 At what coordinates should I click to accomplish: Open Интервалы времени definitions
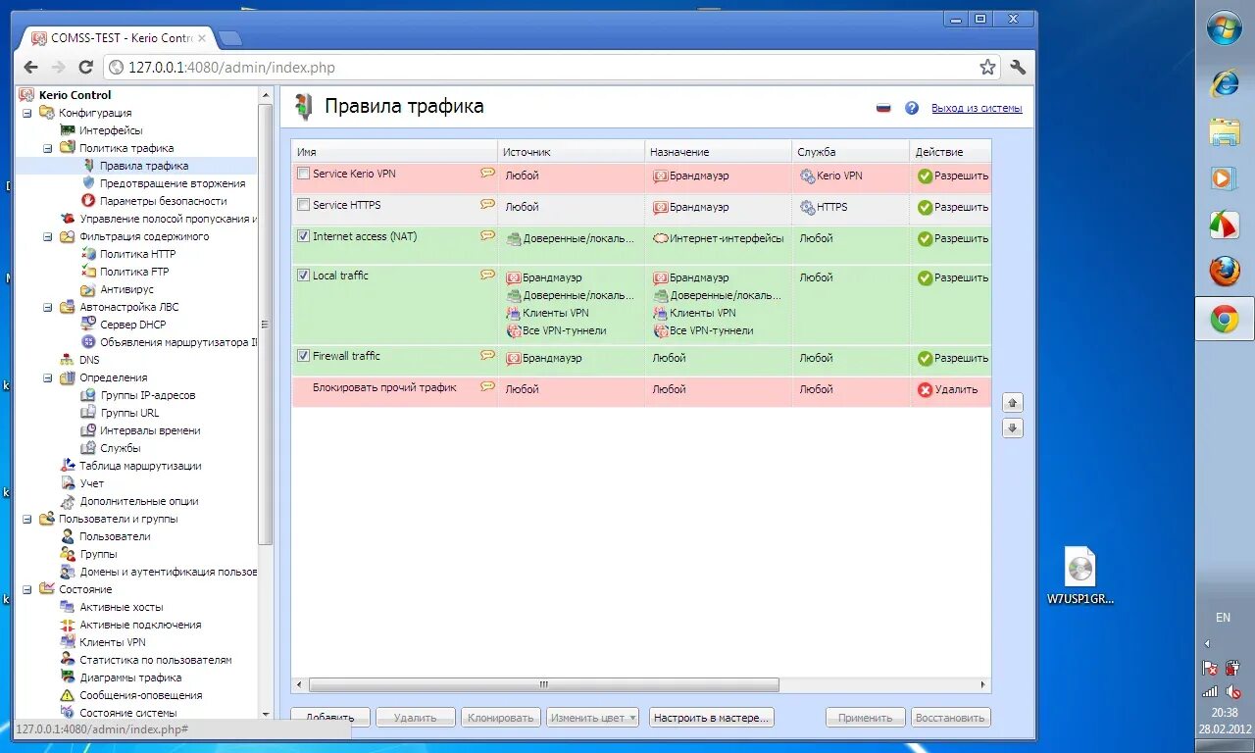[x=150, y=430]
